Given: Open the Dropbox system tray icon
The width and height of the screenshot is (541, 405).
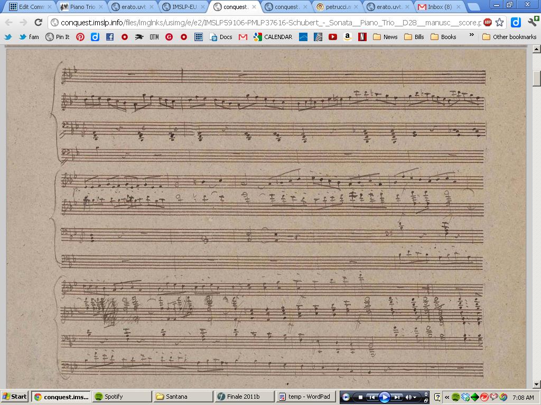Looking at the screenshot, I should [465, 397].
